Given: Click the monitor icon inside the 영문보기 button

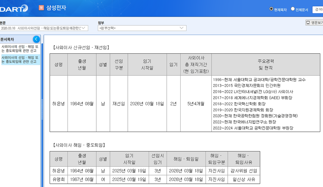Looking at the screenshot, I should coord(308,22).
